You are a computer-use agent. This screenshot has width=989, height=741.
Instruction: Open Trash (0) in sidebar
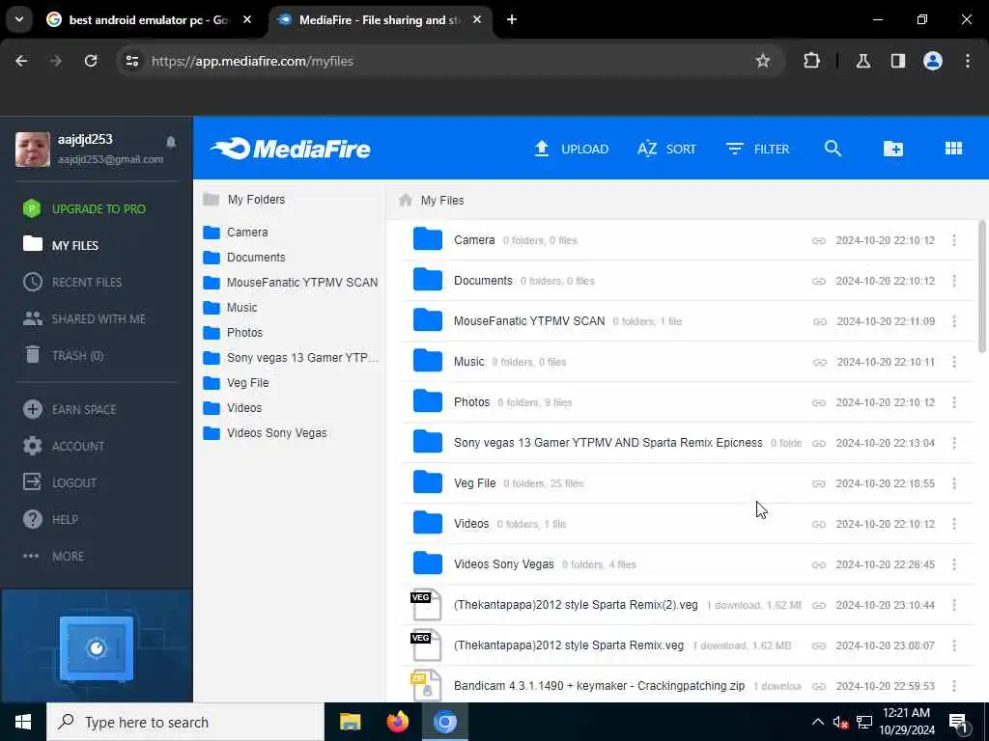pos(64,355)
